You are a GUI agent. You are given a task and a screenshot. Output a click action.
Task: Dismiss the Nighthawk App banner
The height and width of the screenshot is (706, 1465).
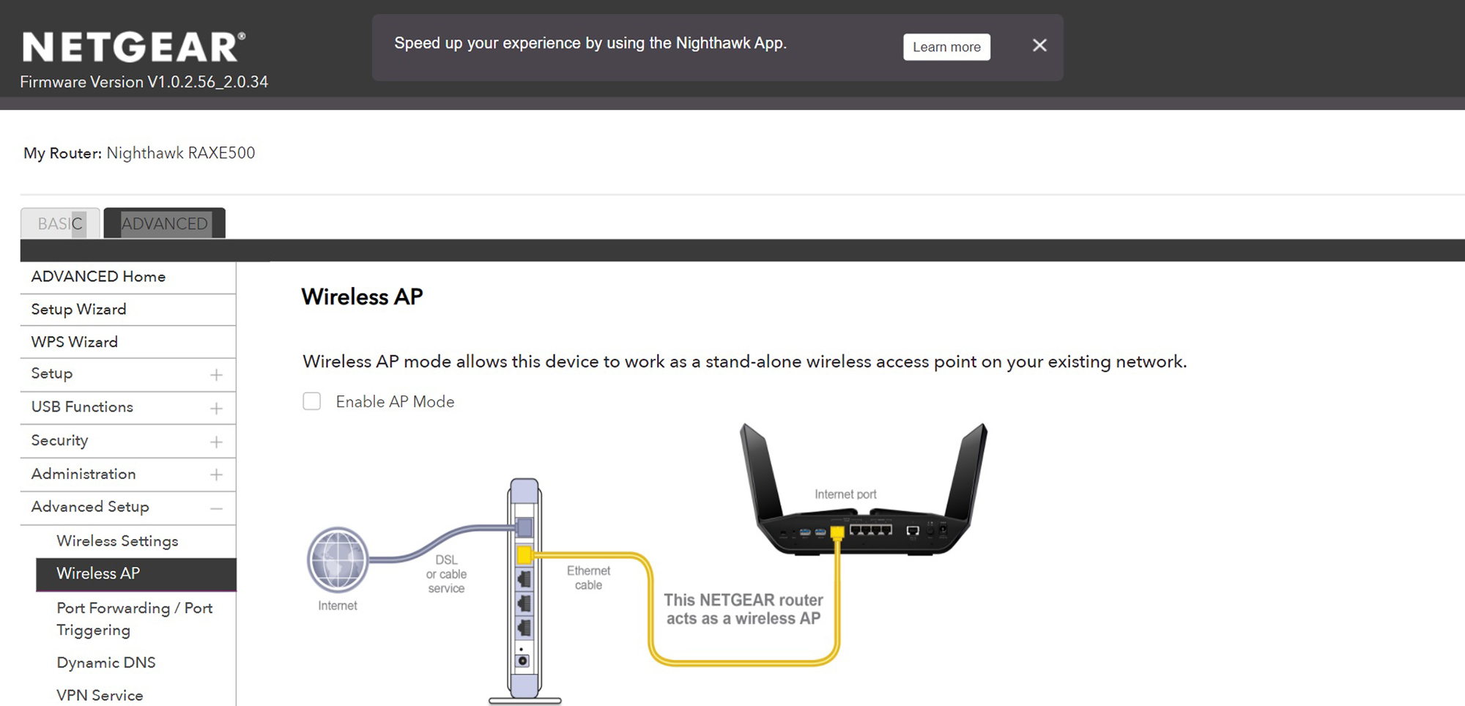[1039, 45]
